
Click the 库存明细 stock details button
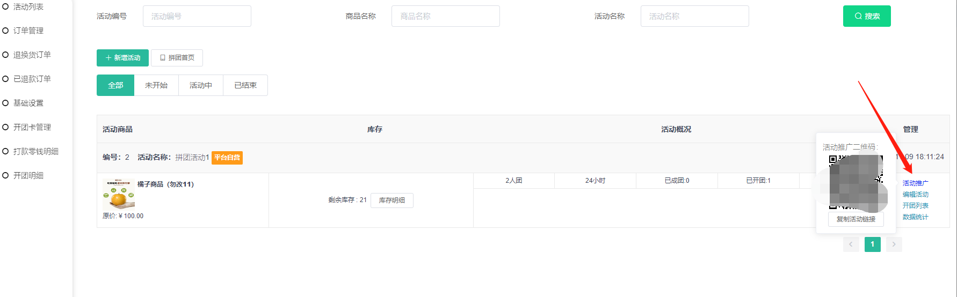392,201
